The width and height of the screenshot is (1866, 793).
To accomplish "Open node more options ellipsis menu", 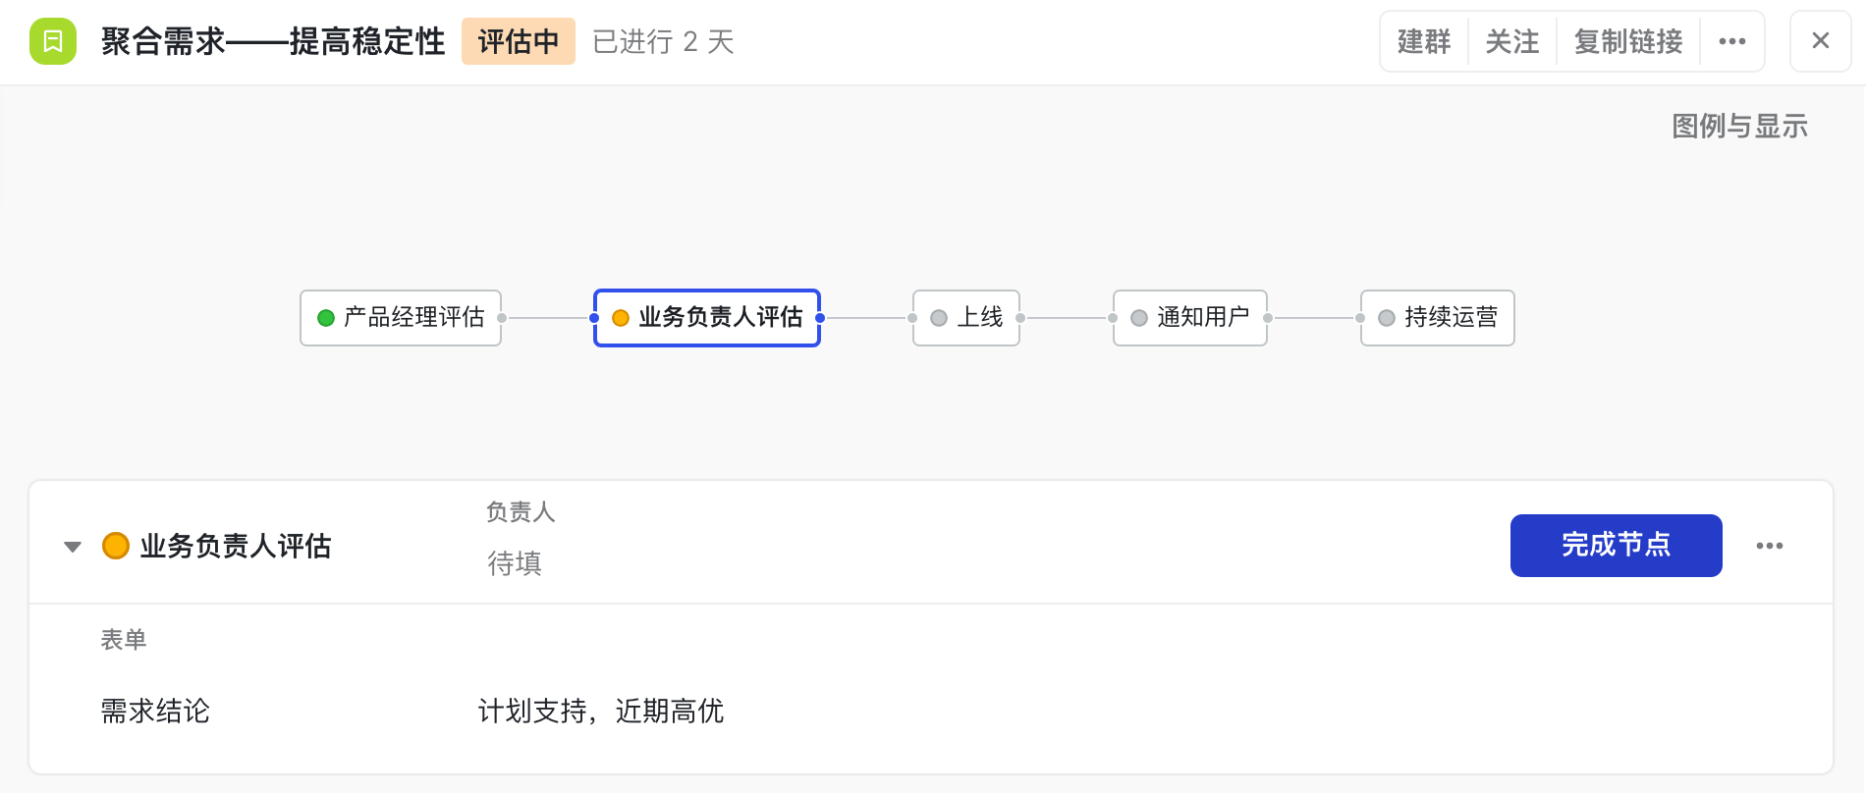I will [x=1769, y=546].
